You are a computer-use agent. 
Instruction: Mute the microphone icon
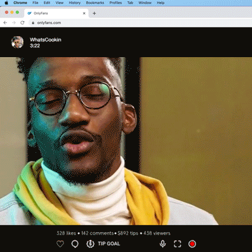pyautogui.click(x=163, y=244)
